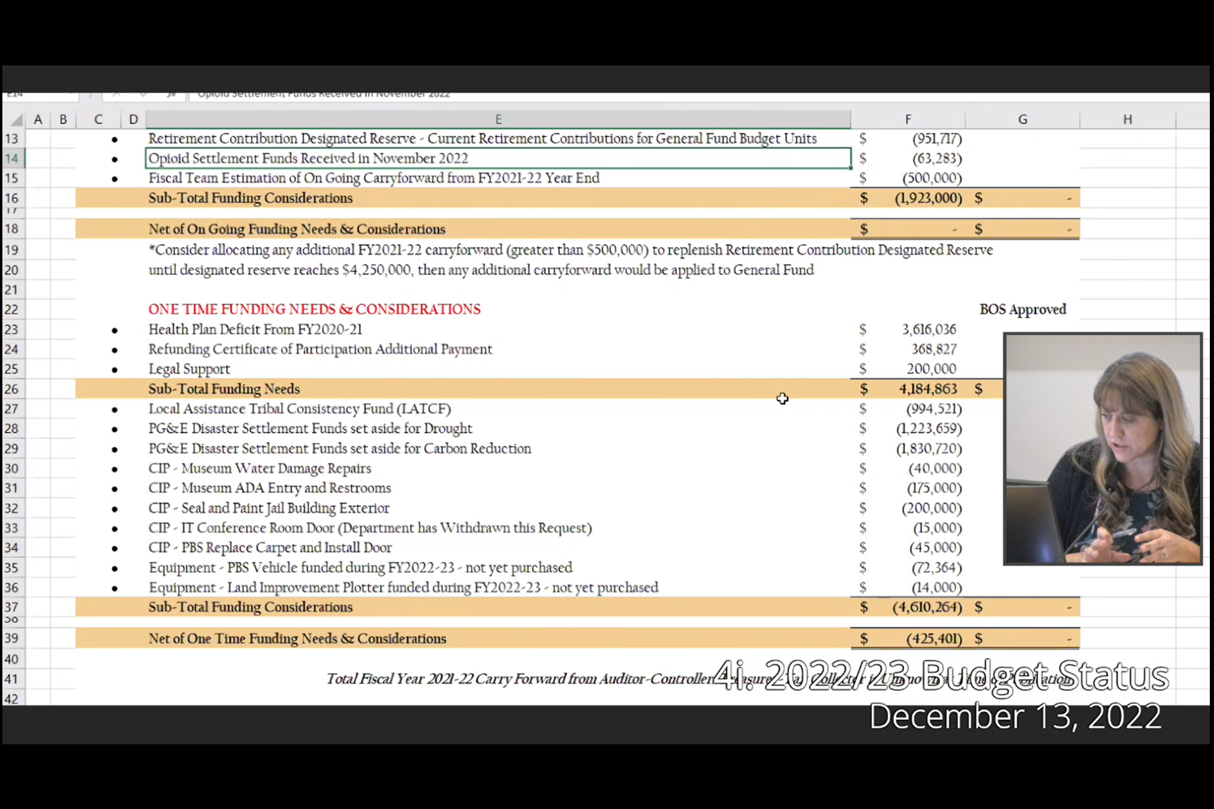This screenshot has height=809, width=1214.
Task: Click the BOS Approved header cell
Action: pos(1022,309)
